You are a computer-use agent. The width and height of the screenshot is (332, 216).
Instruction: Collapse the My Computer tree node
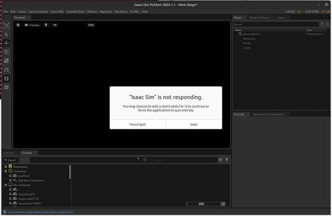6,185
